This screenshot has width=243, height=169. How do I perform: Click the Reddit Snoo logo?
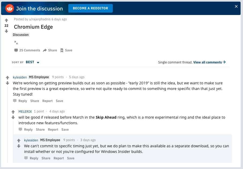[x=10, y=8]
